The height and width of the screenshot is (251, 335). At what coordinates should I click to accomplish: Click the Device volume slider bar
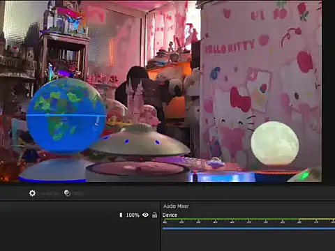(248, 229)
